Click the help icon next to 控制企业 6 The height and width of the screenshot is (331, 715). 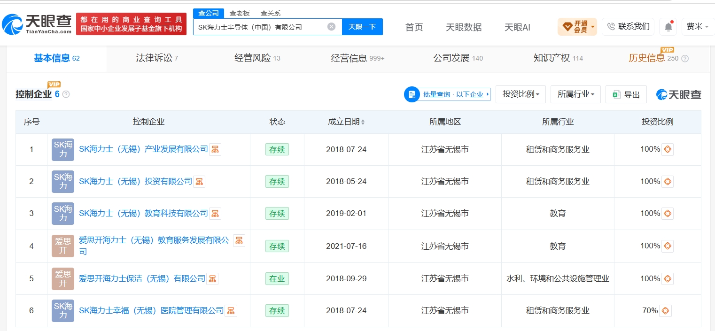[x=66, y=94]
